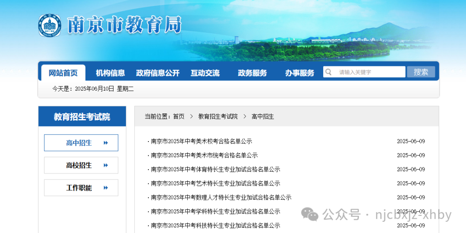Image resolution: width=466 pixels, height=233 pixels.
Task: Open the 网站首页 tab
Action: pyautogui.click(x=63, y=73)
